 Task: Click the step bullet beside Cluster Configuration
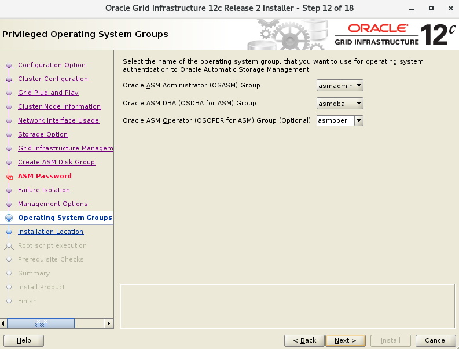point(9,79)
